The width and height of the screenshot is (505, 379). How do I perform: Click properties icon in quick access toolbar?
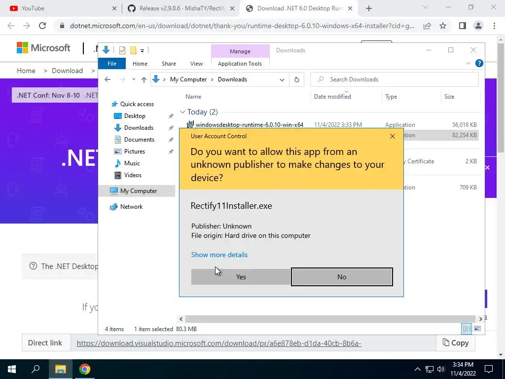tap(122, 50)
